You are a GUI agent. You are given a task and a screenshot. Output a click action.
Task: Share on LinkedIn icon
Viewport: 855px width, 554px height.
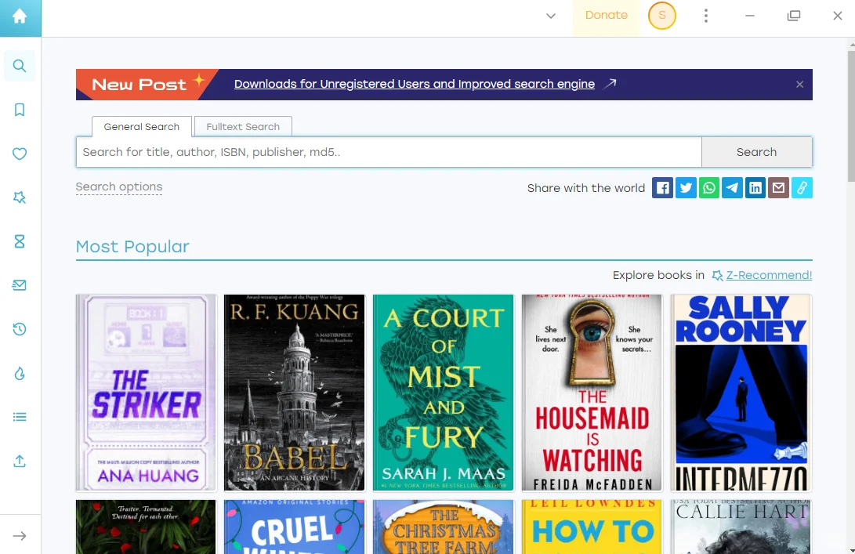click(755, 188)
